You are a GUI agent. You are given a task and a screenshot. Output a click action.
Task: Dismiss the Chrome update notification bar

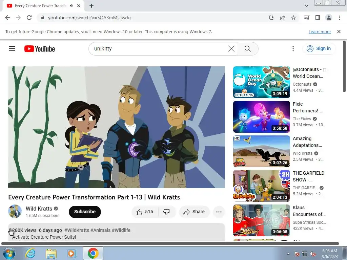[x=339, y=31]
